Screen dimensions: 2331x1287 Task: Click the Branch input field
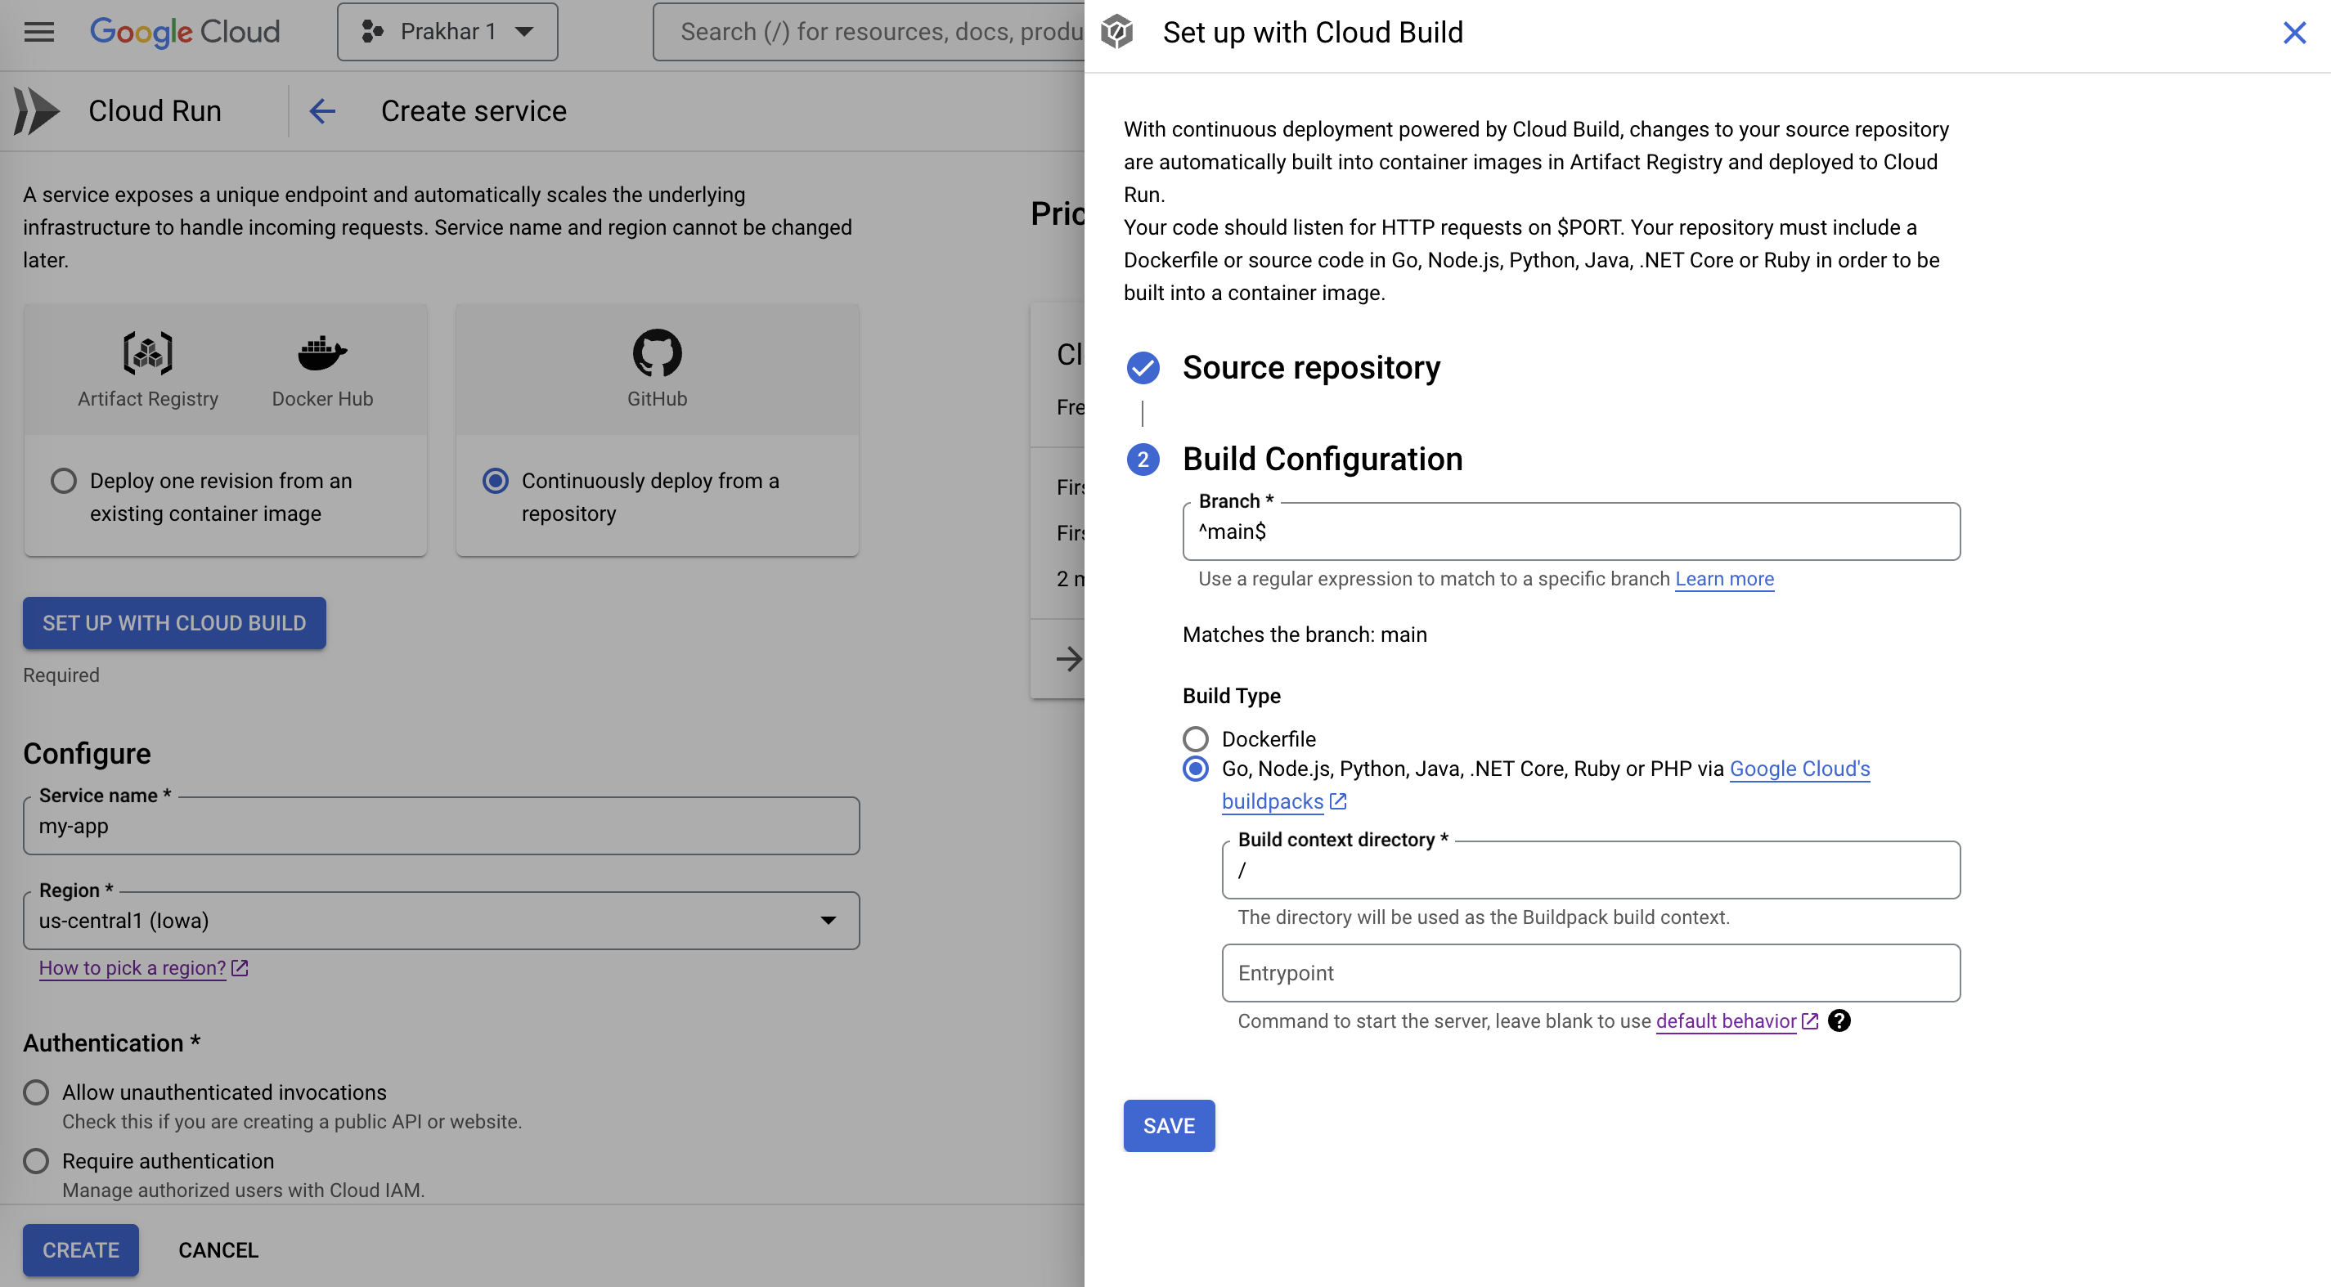[1570, 531]
